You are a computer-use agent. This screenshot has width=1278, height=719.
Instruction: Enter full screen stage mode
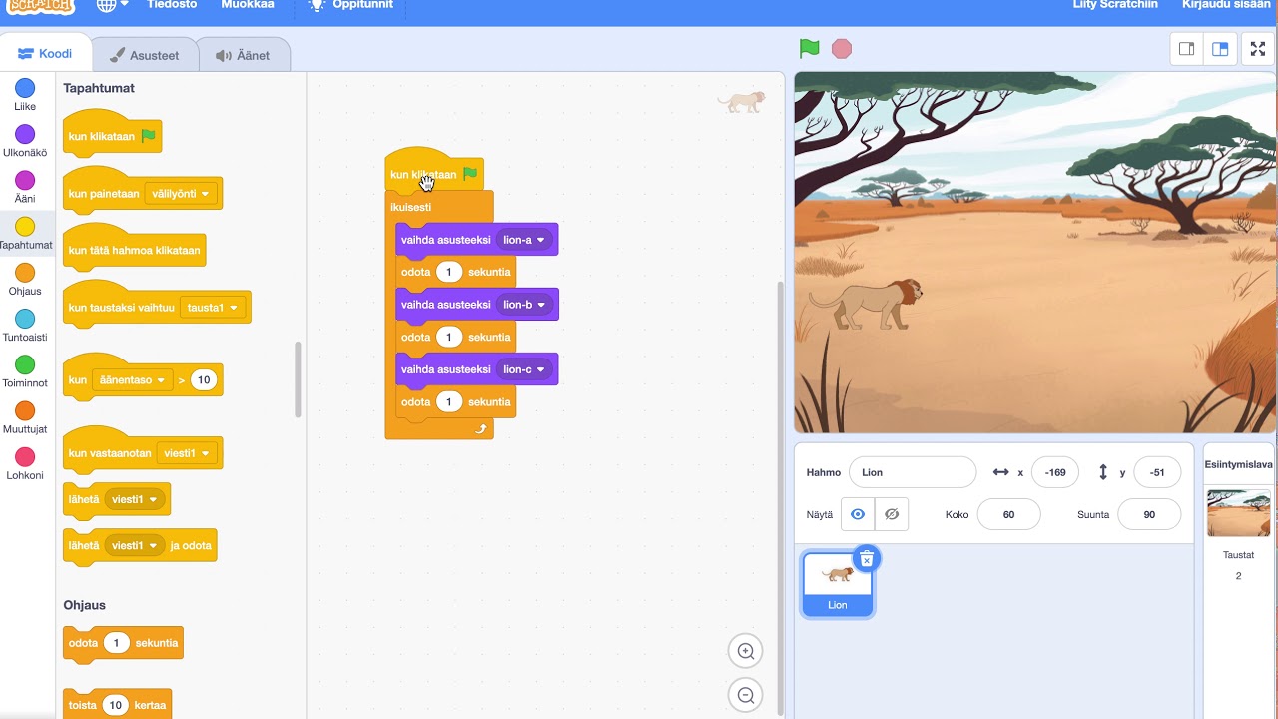(1258, 49)
